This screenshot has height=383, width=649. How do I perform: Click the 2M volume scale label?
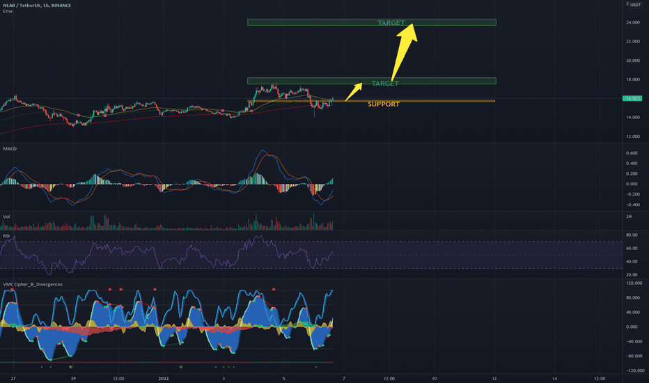(x=629, y=217)
